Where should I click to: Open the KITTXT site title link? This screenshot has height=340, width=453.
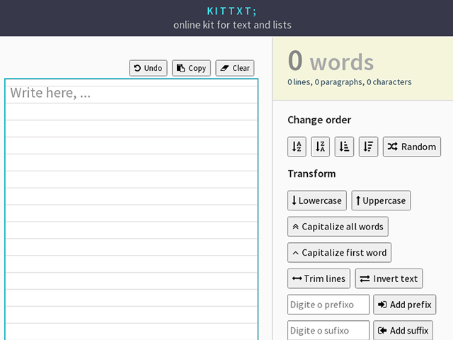click(231, 11)
